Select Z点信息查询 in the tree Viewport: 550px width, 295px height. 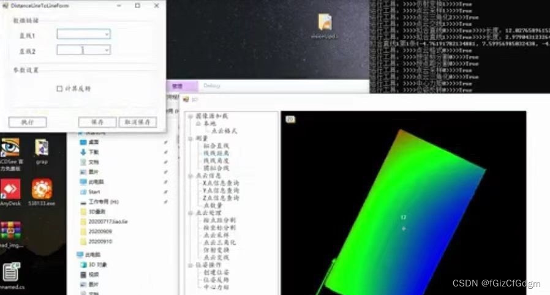221,198
